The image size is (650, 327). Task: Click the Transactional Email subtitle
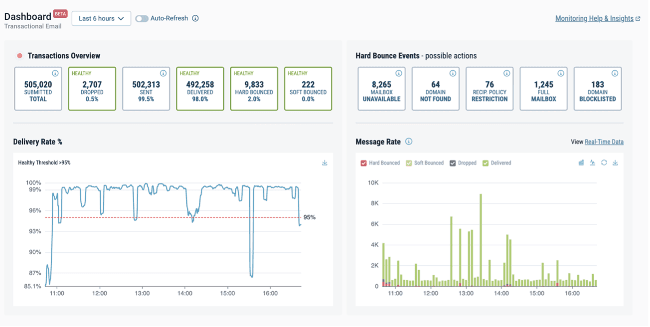[x=33, y=26]
